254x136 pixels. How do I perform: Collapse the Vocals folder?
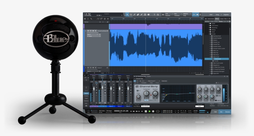pyautogui.click(x=209, y=34)
